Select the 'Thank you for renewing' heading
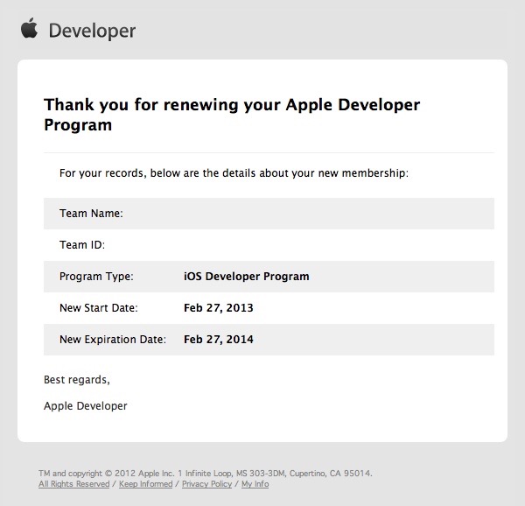The image size is (525, 506). pyautogui.click(x=232, y=115)
